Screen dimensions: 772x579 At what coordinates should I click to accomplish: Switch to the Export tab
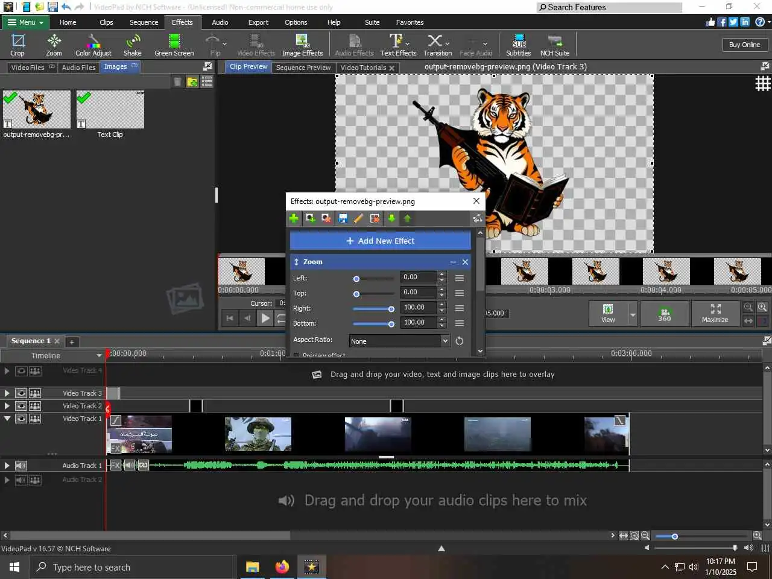258,22
